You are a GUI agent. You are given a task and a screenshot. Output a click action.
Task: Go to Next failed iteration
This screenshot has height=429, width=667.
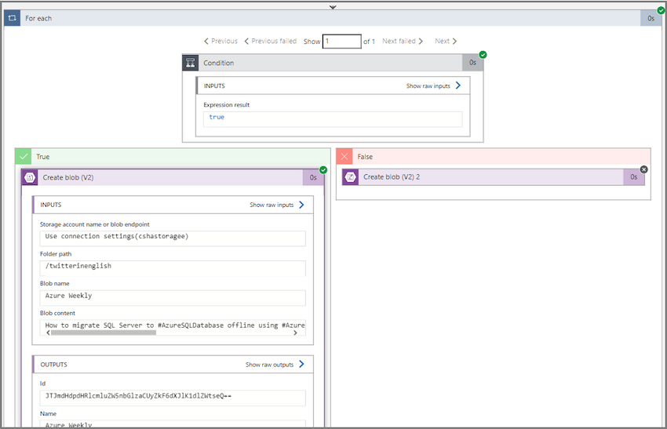(403, 41)
